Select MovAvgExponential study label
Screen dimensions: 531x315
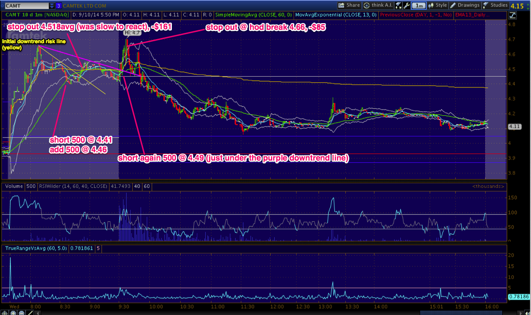(331, 16)
